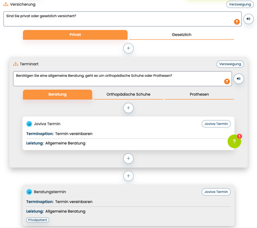Play audio for the Versicherung question
Image resolution: width=257 pixels, height=228 pixels.
coord(249,19)
